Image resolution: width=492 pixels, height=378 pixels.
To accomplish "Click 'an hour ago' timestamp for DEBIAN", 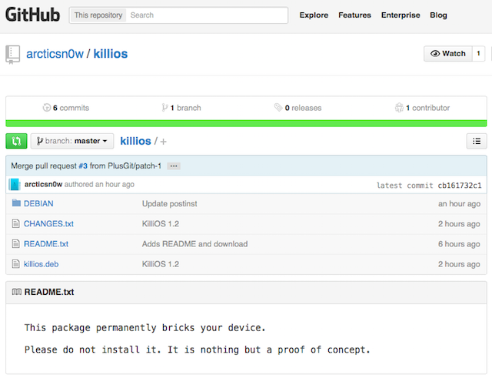I will tap(459, 203).
